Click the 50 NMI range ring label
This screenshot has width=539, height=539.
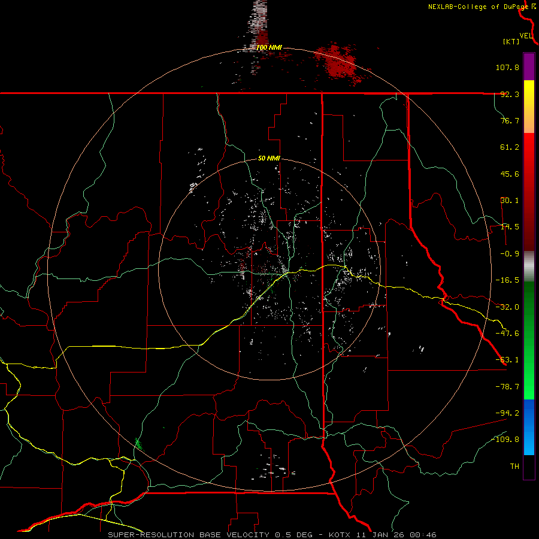pos(269,159)
